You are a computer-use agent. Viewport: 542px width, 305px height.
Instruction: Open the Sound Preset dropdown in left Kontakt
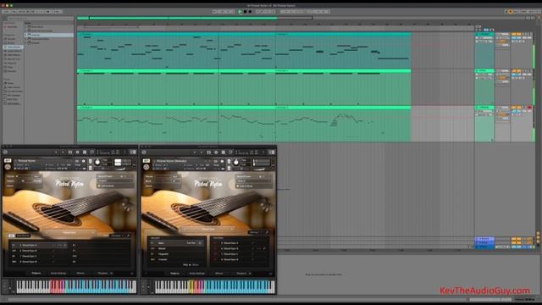(x=115, y=180)
